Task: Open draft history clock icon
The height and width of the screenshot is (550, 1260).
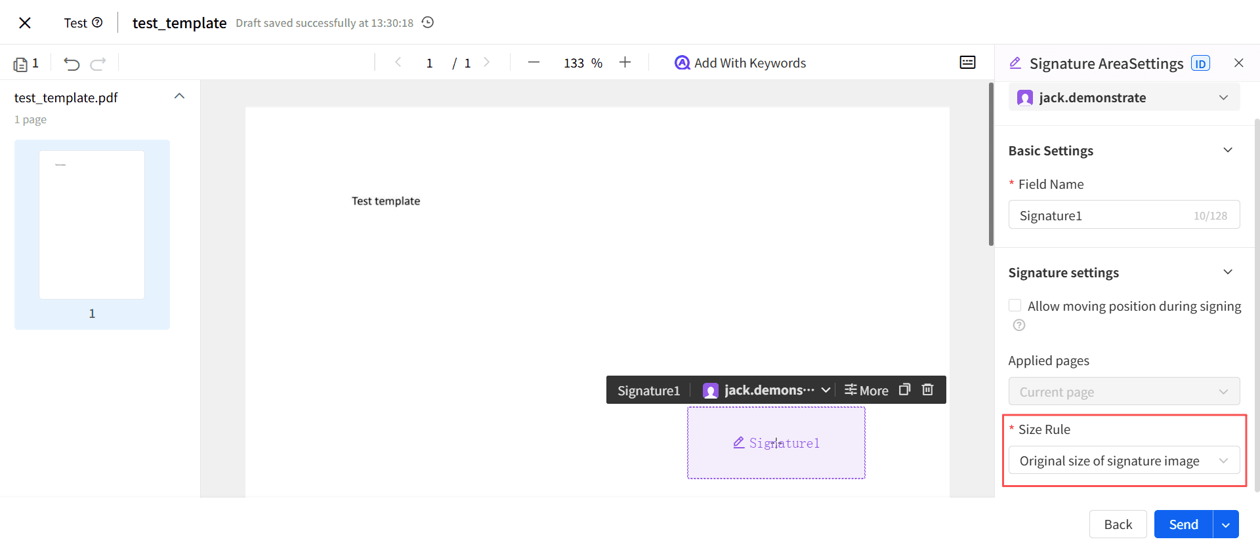Action: tap(428, 22)
